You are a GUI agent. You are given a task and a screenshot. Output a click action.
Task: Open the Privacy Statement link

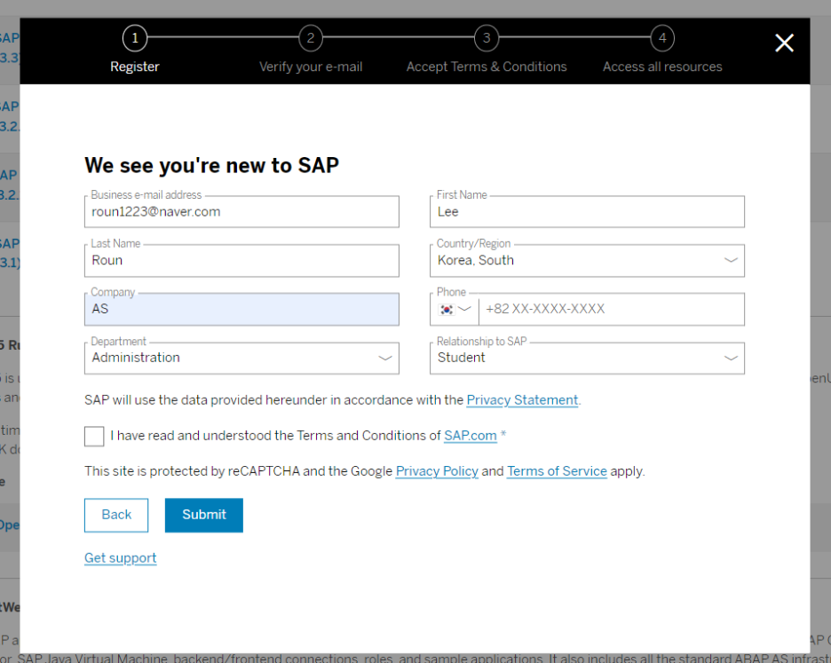coord(522,400)
